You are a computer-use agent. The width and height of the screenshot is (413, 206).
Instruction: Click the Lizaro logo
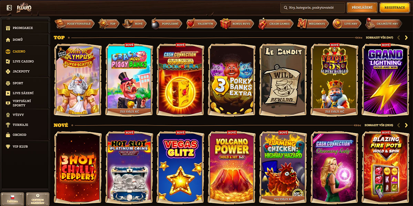24,8
